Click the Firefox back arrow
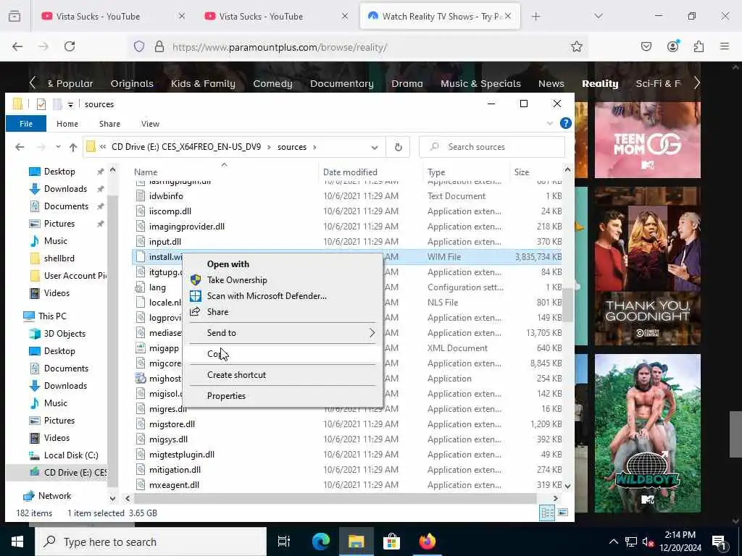 tap(17, 46)
